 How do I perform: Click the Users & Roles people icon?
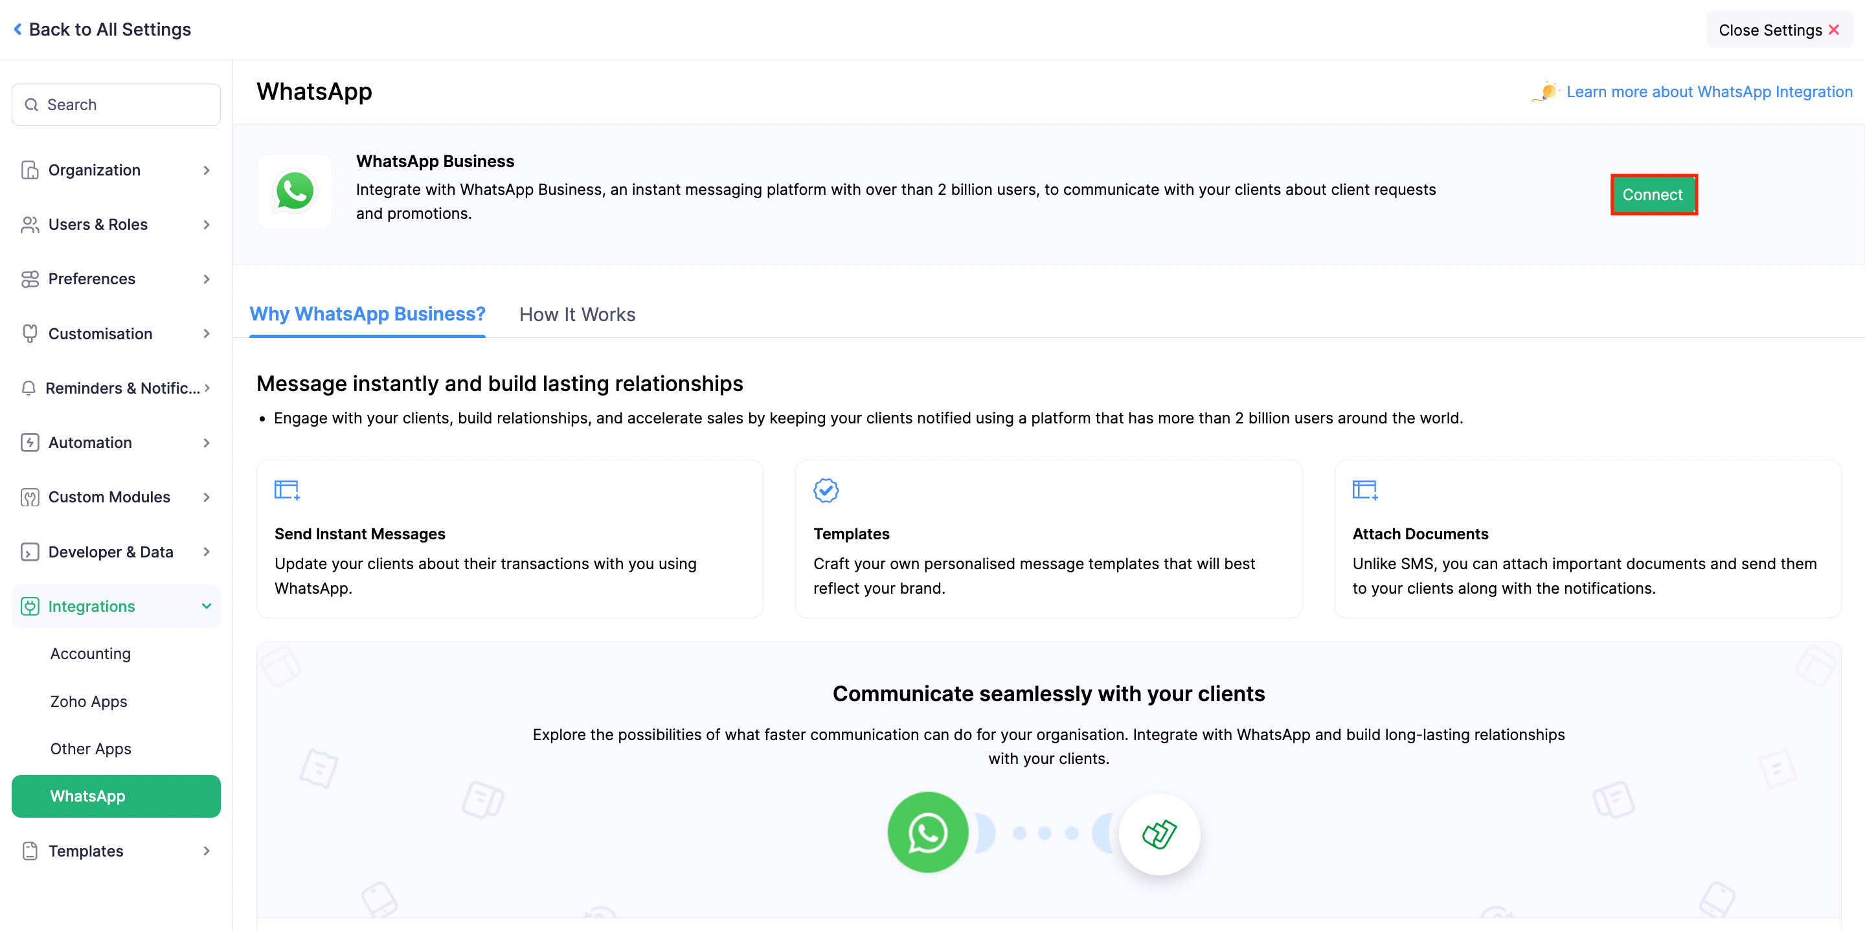pos(30,225)
